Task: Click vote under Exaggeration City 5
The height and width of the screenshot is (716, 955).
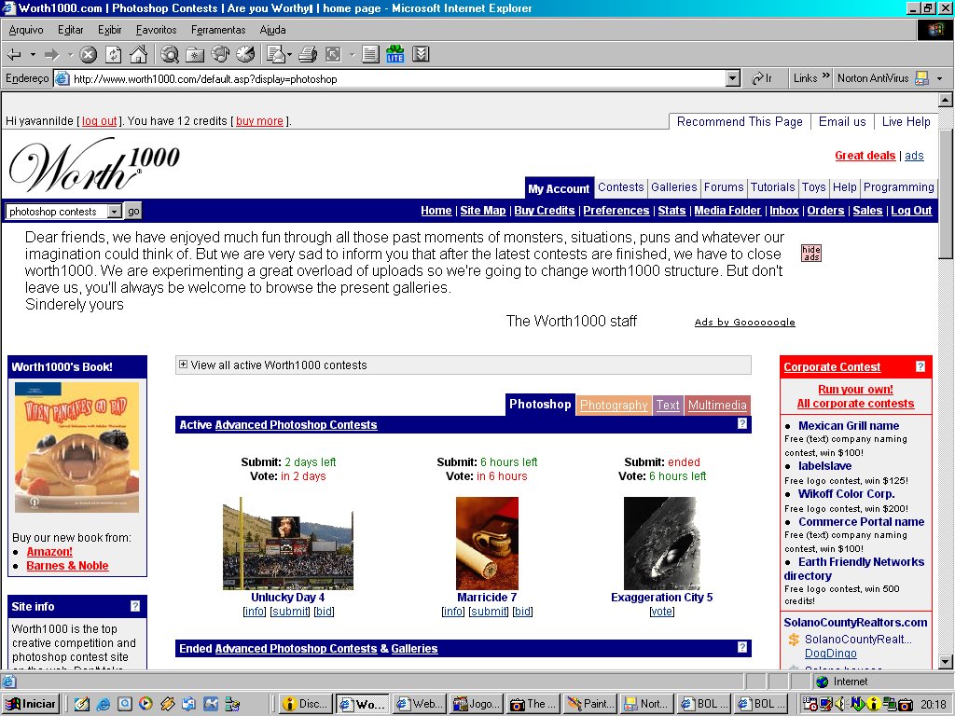Action: coord(662,612)
